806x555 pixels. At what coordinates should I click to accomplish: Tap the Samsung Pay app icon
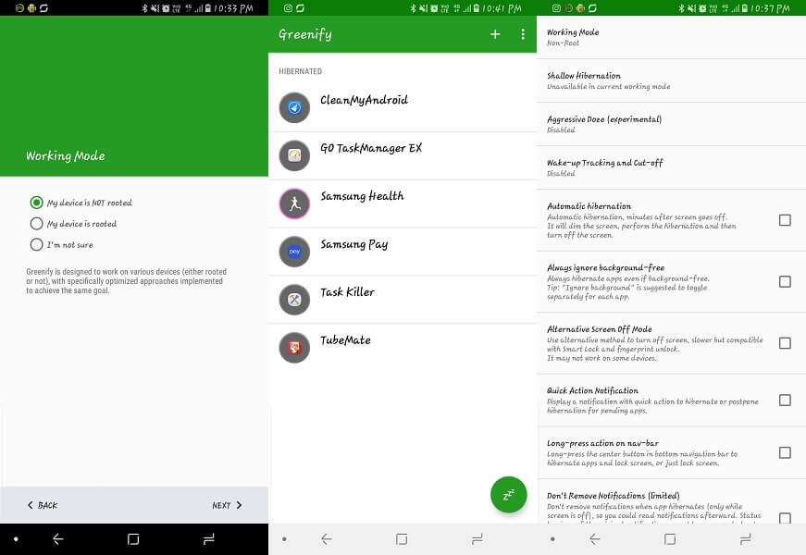coord(294,252)
